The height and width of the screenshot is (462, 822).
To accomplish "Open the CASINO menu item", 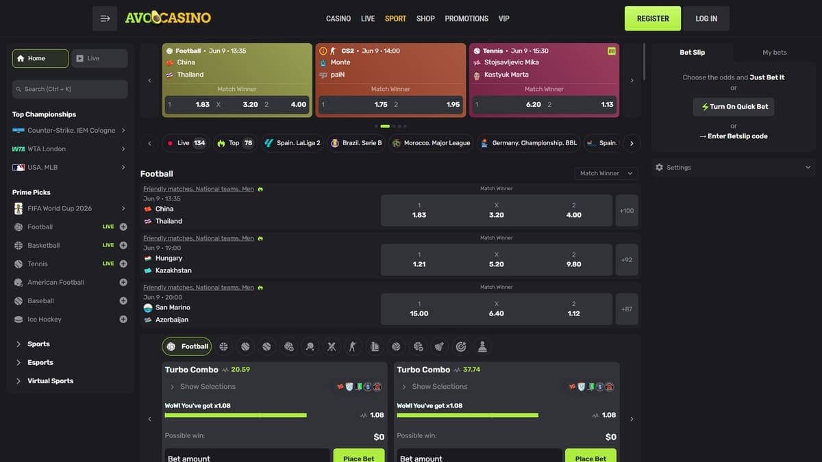I will pos(338,18).
